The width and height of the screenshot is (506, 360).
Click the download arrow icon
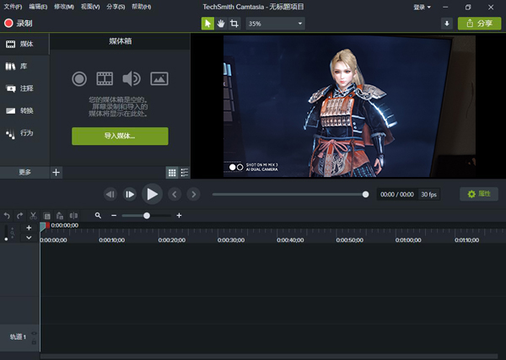447,24
